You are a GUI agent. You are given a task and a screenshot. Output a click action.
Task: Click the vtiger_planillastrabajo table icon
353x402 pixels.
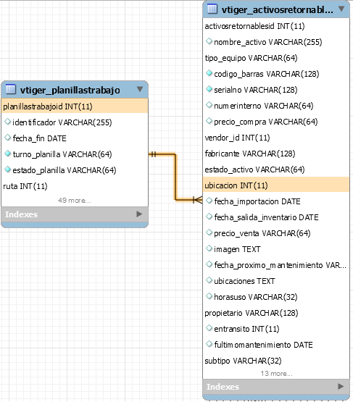tap(11, 89)
